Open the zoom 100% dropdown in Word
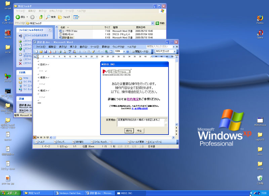This screenshot has width=269, height=196. (124, 51)
